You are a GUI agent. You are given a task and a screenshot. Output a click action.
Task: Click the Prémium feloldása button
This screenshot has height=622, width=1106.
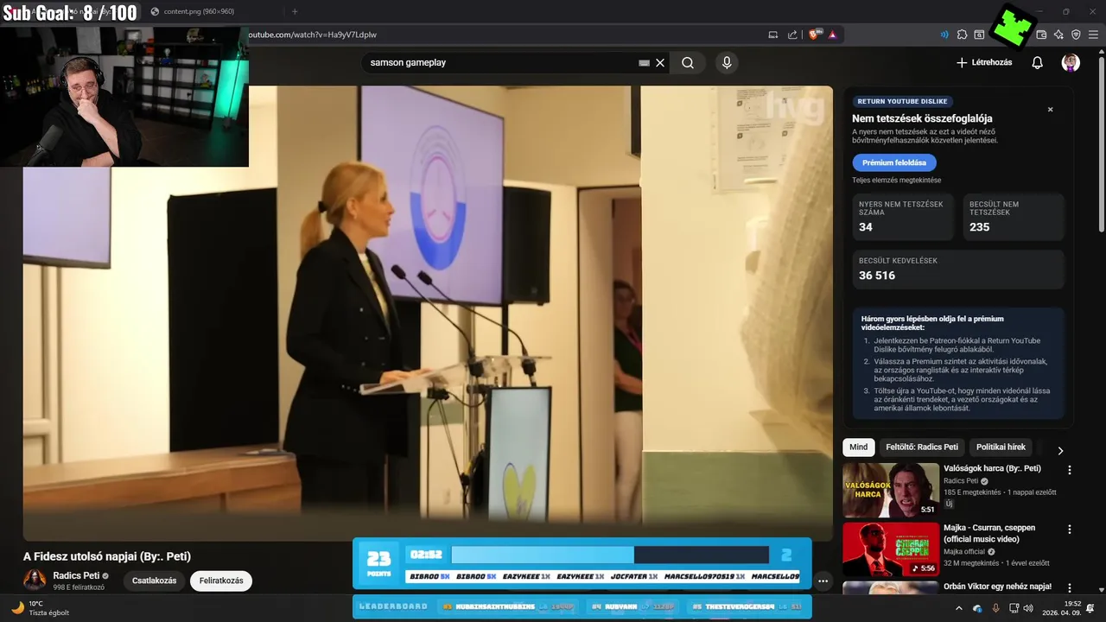click(x=893, y=162)
